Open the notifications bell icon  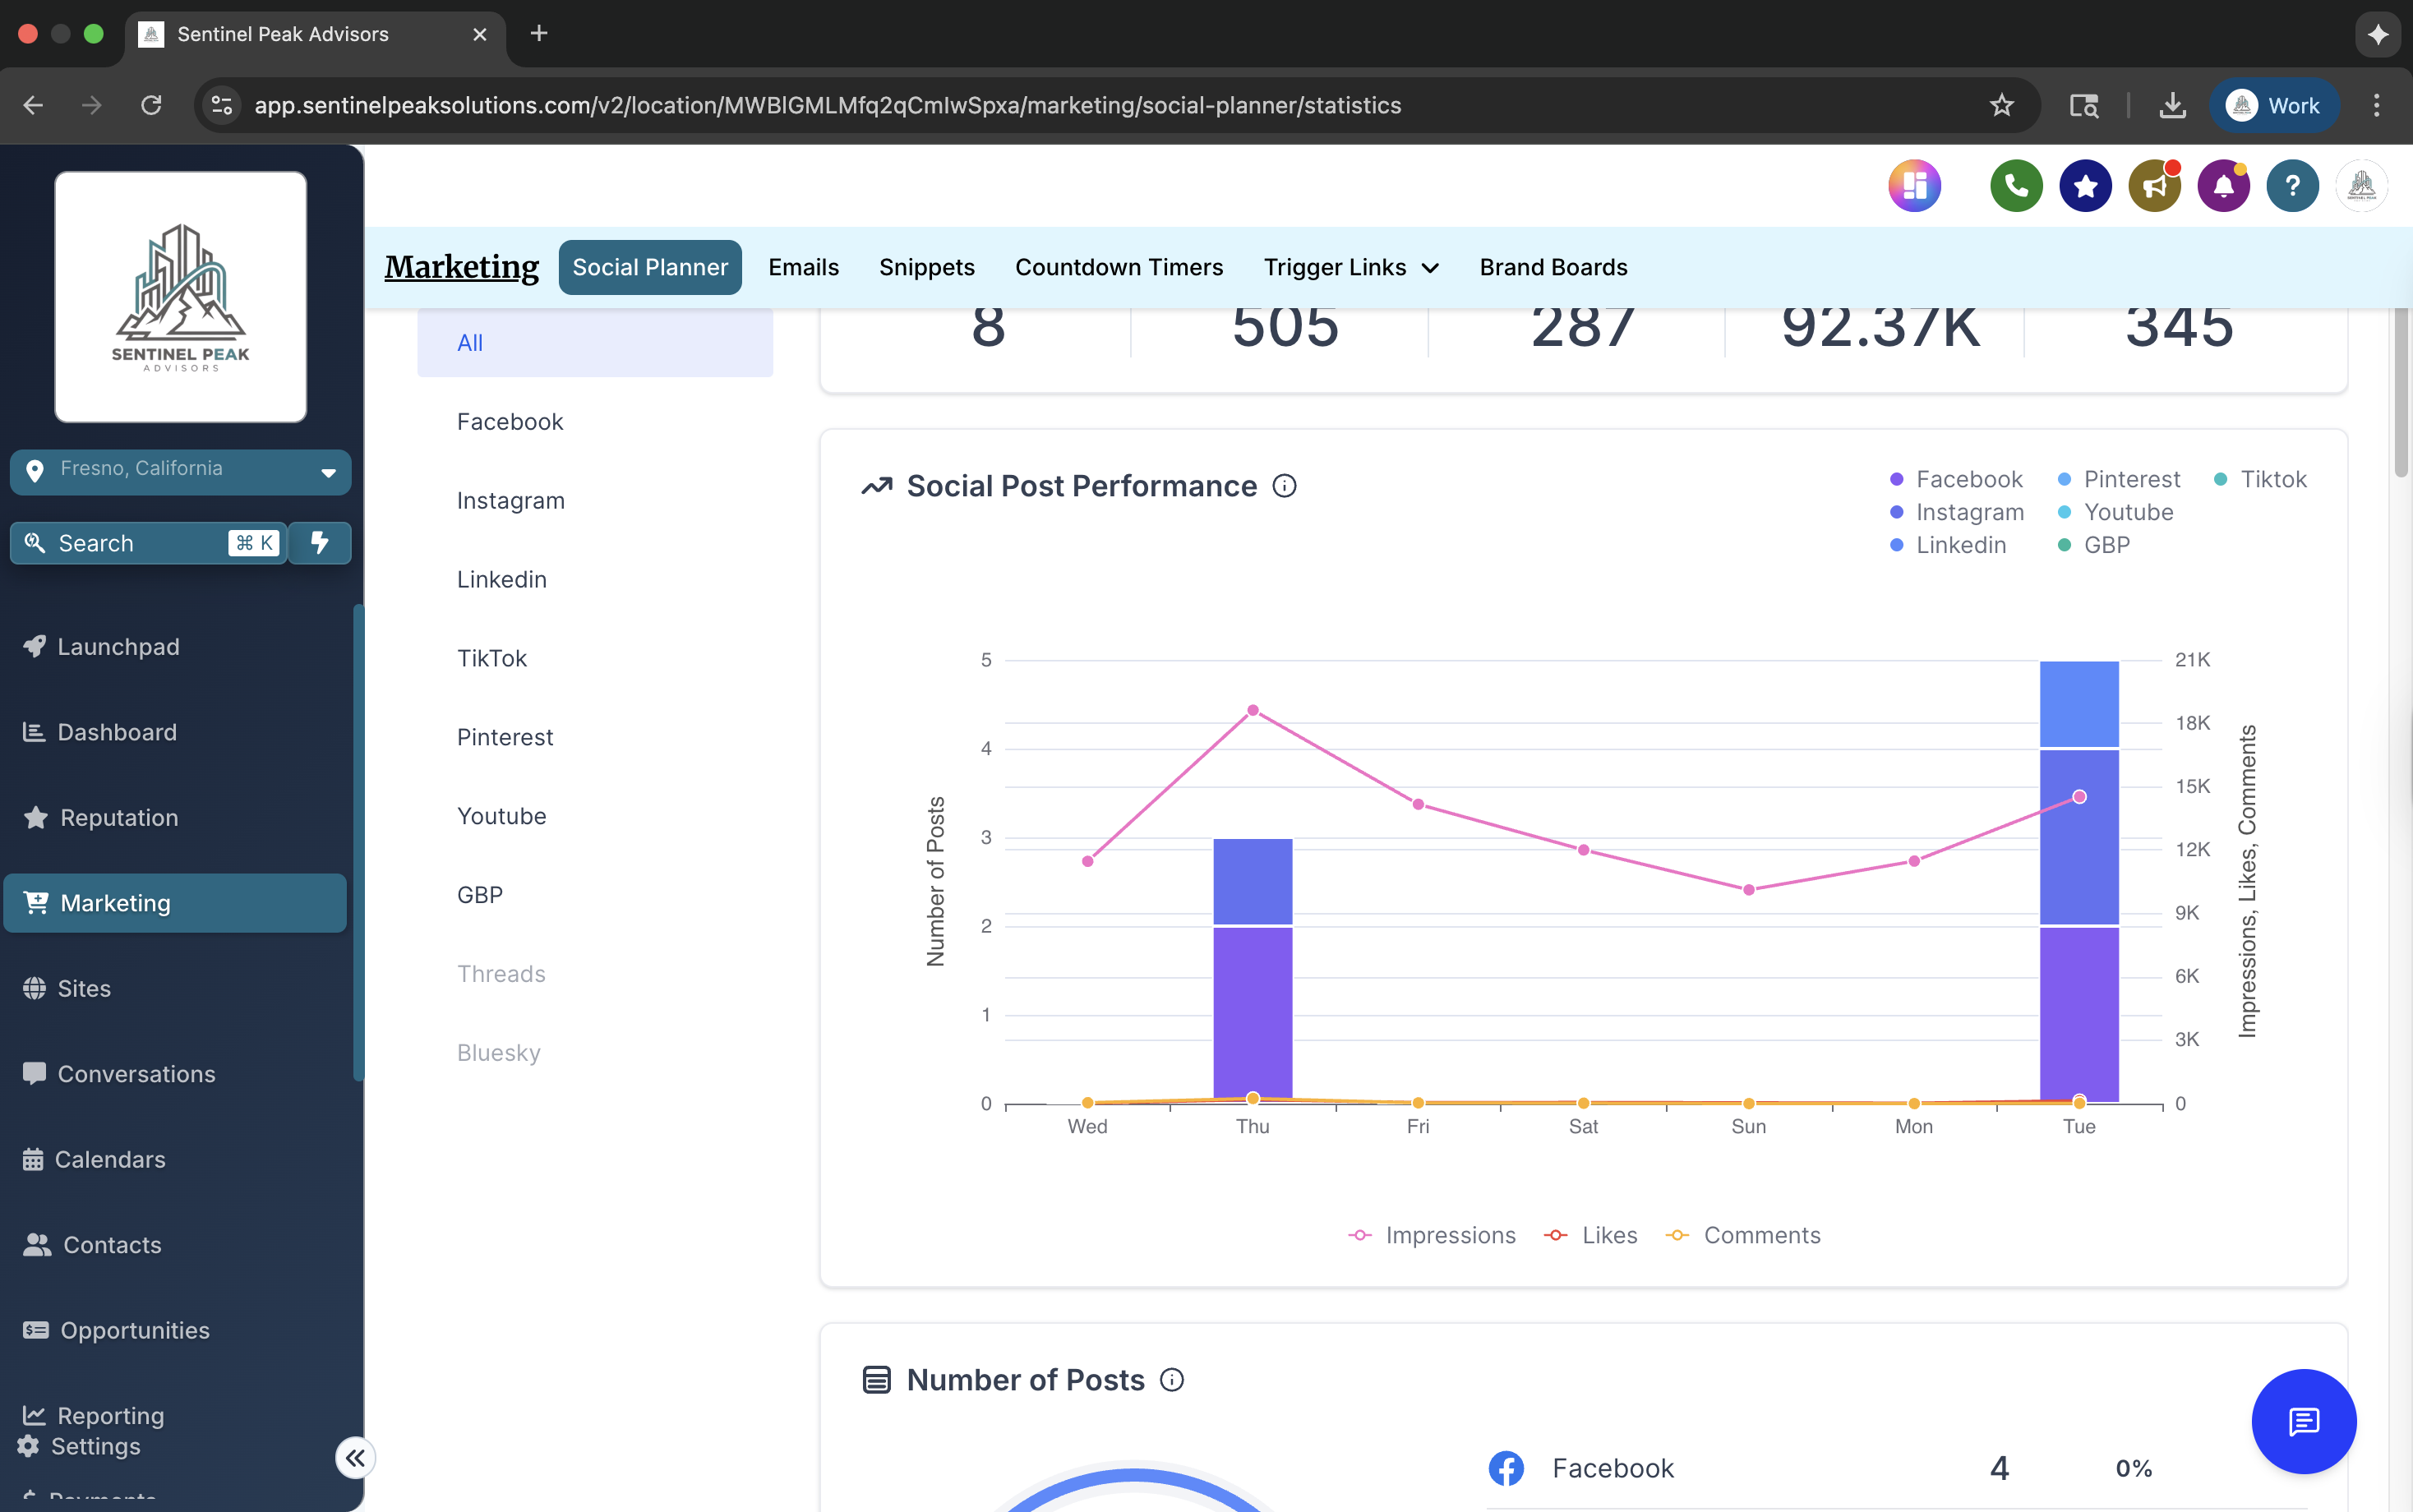point(2223,186)
